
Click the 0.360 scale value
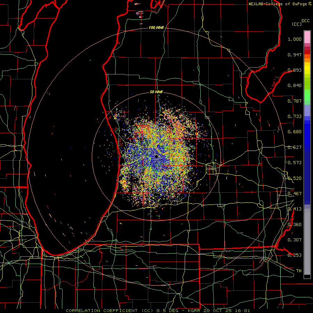[x=295, y=225]
